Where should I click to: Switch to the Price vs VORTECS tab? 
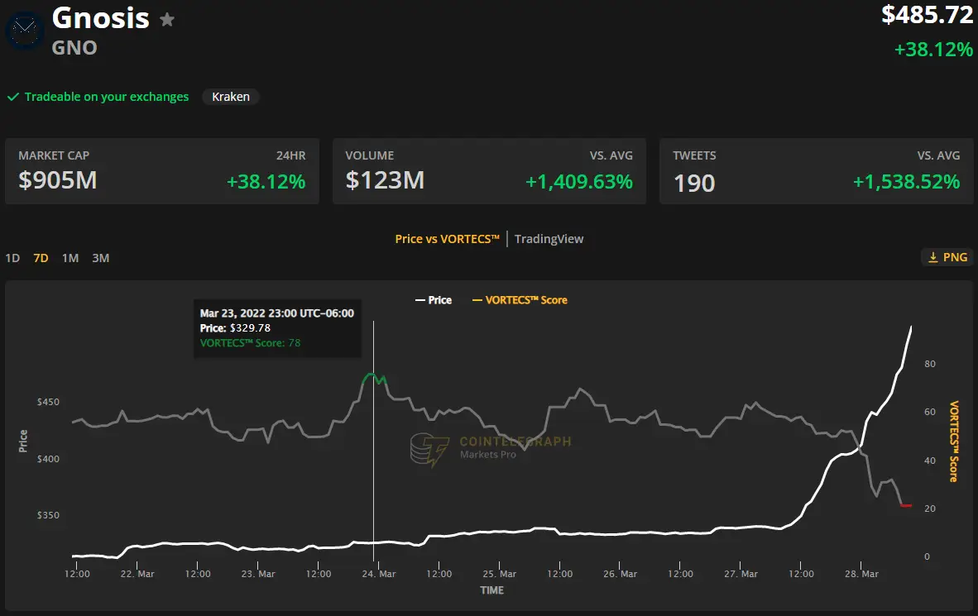(x=447, y=239)
